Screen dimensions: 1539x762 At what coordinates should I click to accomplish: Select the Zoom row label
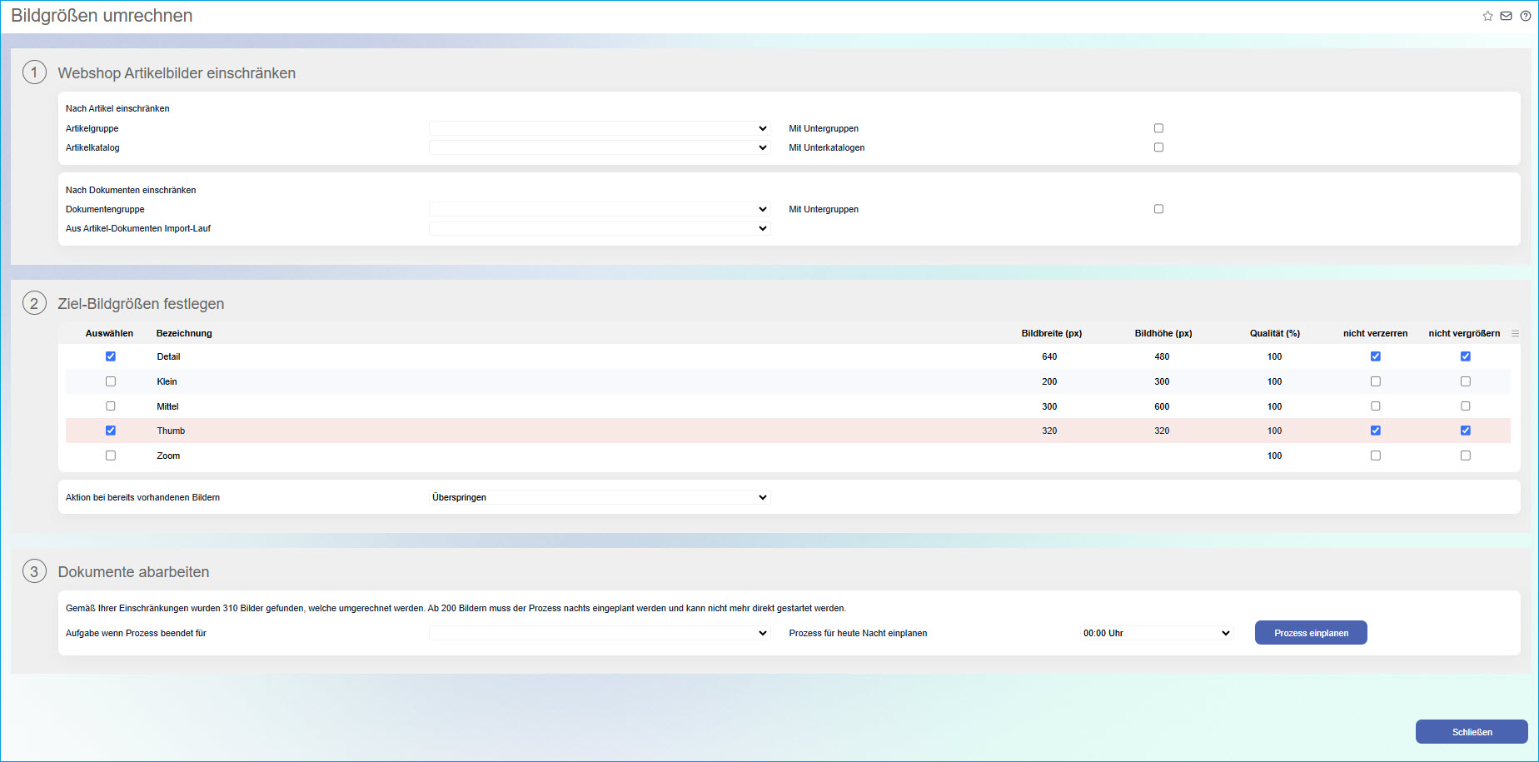(168, 456)
